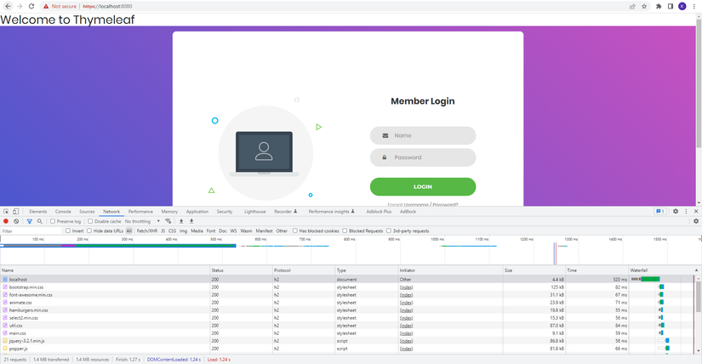Switch to the Elements tab
This screenshot has height=364, width=702.
(x=38, y=211)
